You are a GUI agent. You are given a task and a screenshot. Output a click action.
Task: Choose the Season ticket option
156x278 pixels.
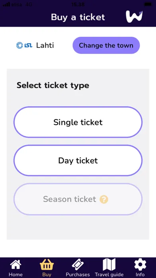pyautogui.click(x=78, y=199)
